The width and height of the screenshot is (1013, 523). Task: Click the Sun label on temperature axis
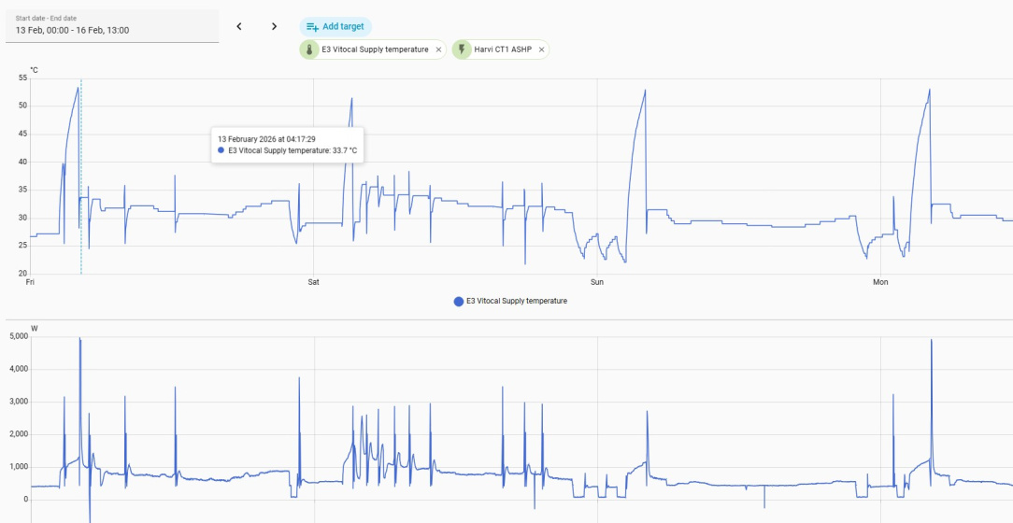click(x=597, y=282)
